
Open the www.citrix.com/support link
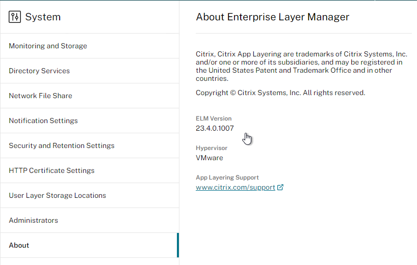236,187
